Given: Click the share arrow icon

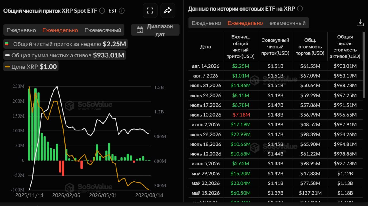Looking at the screenshot, I should pos(168,11).
